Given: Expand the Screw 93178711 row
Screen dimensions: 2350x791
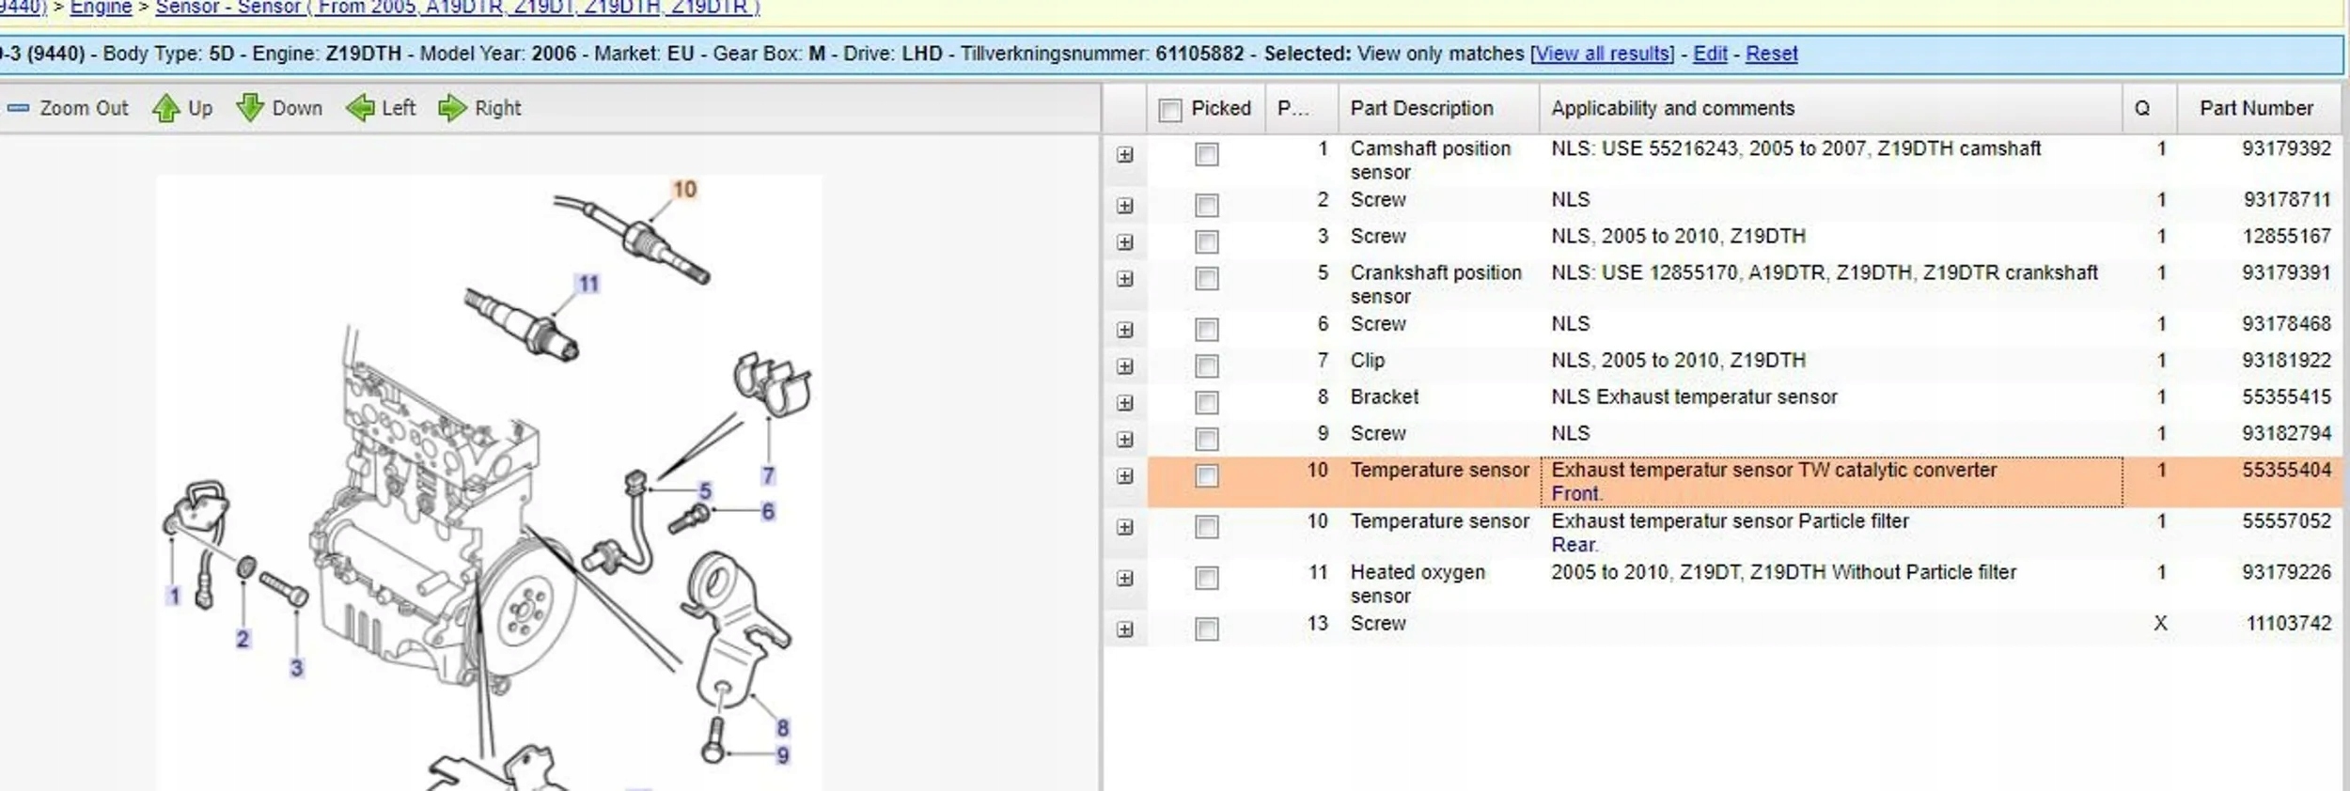Looking at the screenshot, I should coord(1125,206).
